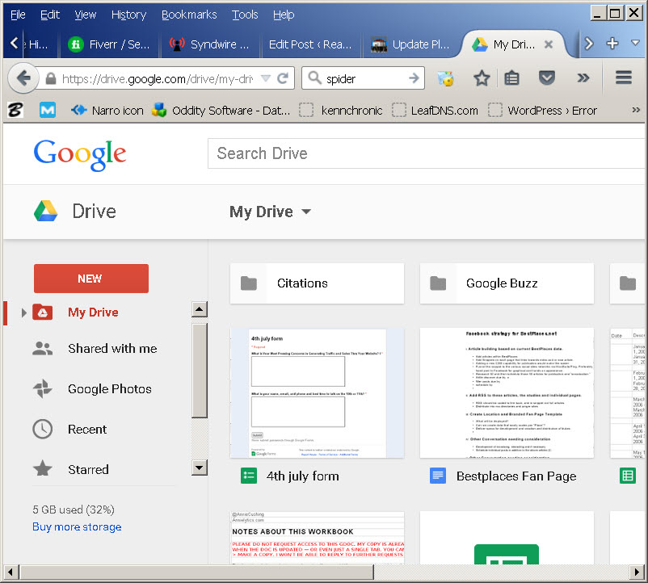648x583 pixels.
Task: Click the Starred star icon
Action: (x=42, y=469)
